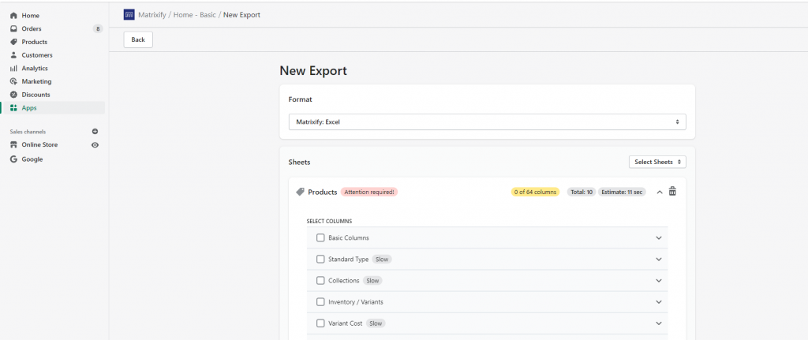Click the Matrixify app logo icon
Viewport: 808px width, 340px height.
pos(129,15)
